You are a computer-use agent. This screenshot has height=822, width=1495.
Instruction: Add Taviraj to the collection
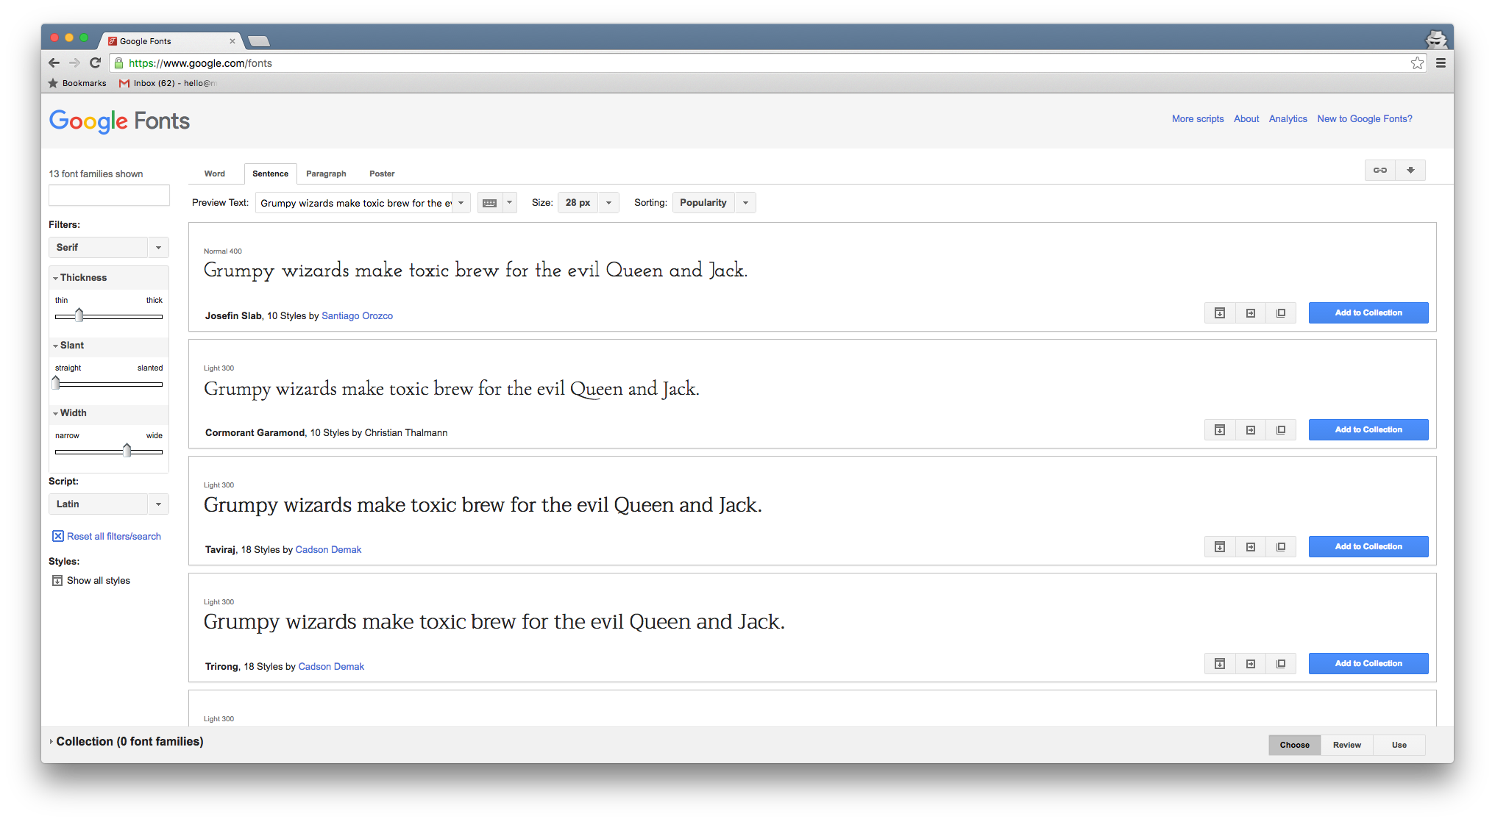[x=1368, y=547]
